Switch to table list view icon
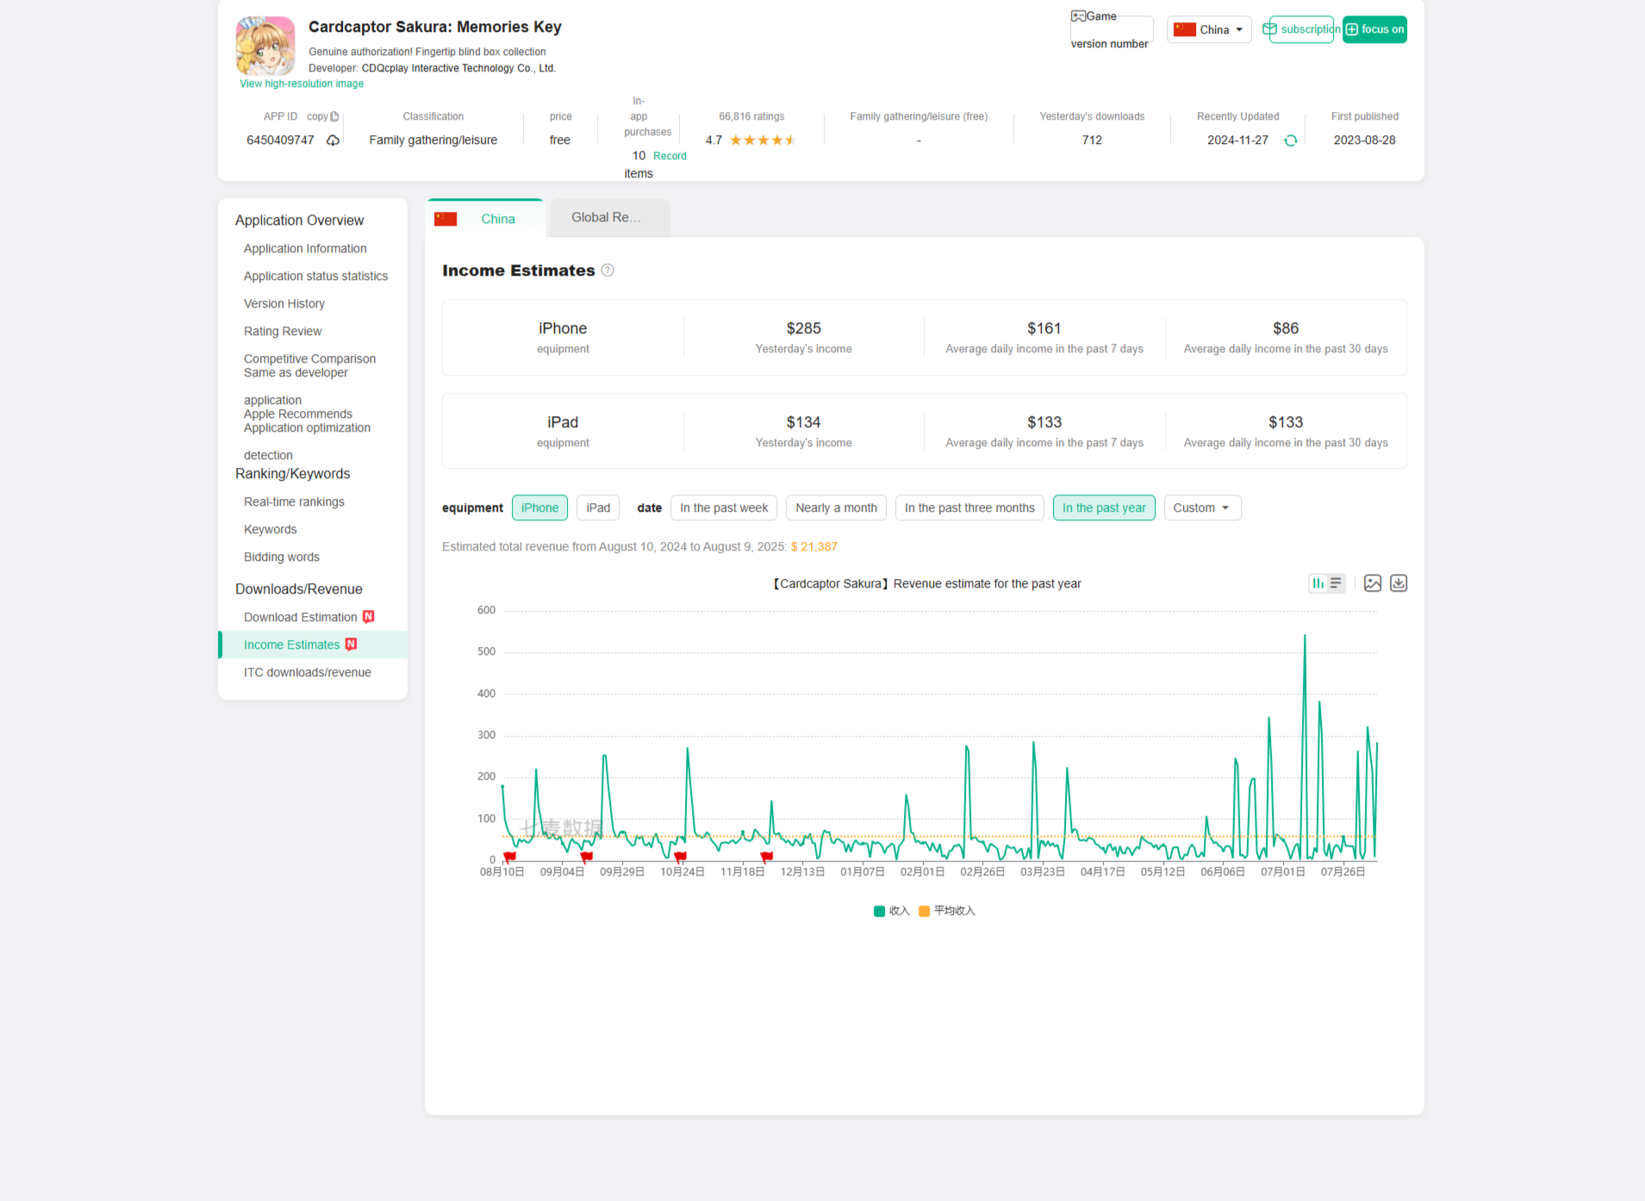The height and width of the screenshot is (1201, 1645). [1336, 583]
